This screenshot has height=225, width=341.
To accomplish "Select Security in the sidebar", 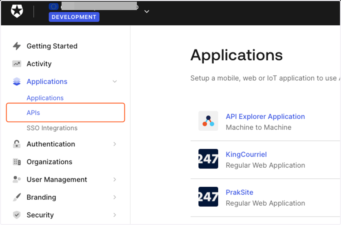I will 40,215.
